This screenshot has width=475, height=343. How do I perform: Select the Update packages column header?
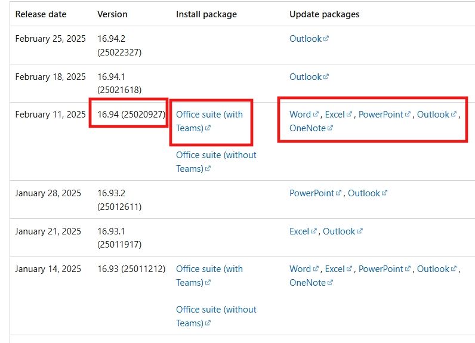coord(325,14)
